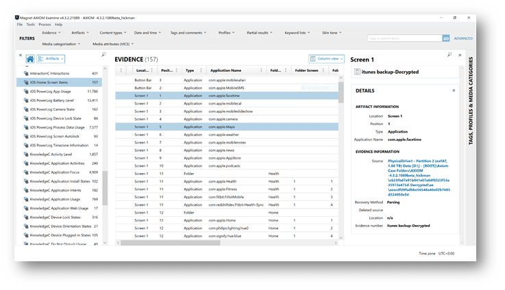
Task: Sort by the Type column header
Action: tap(190, 70)
